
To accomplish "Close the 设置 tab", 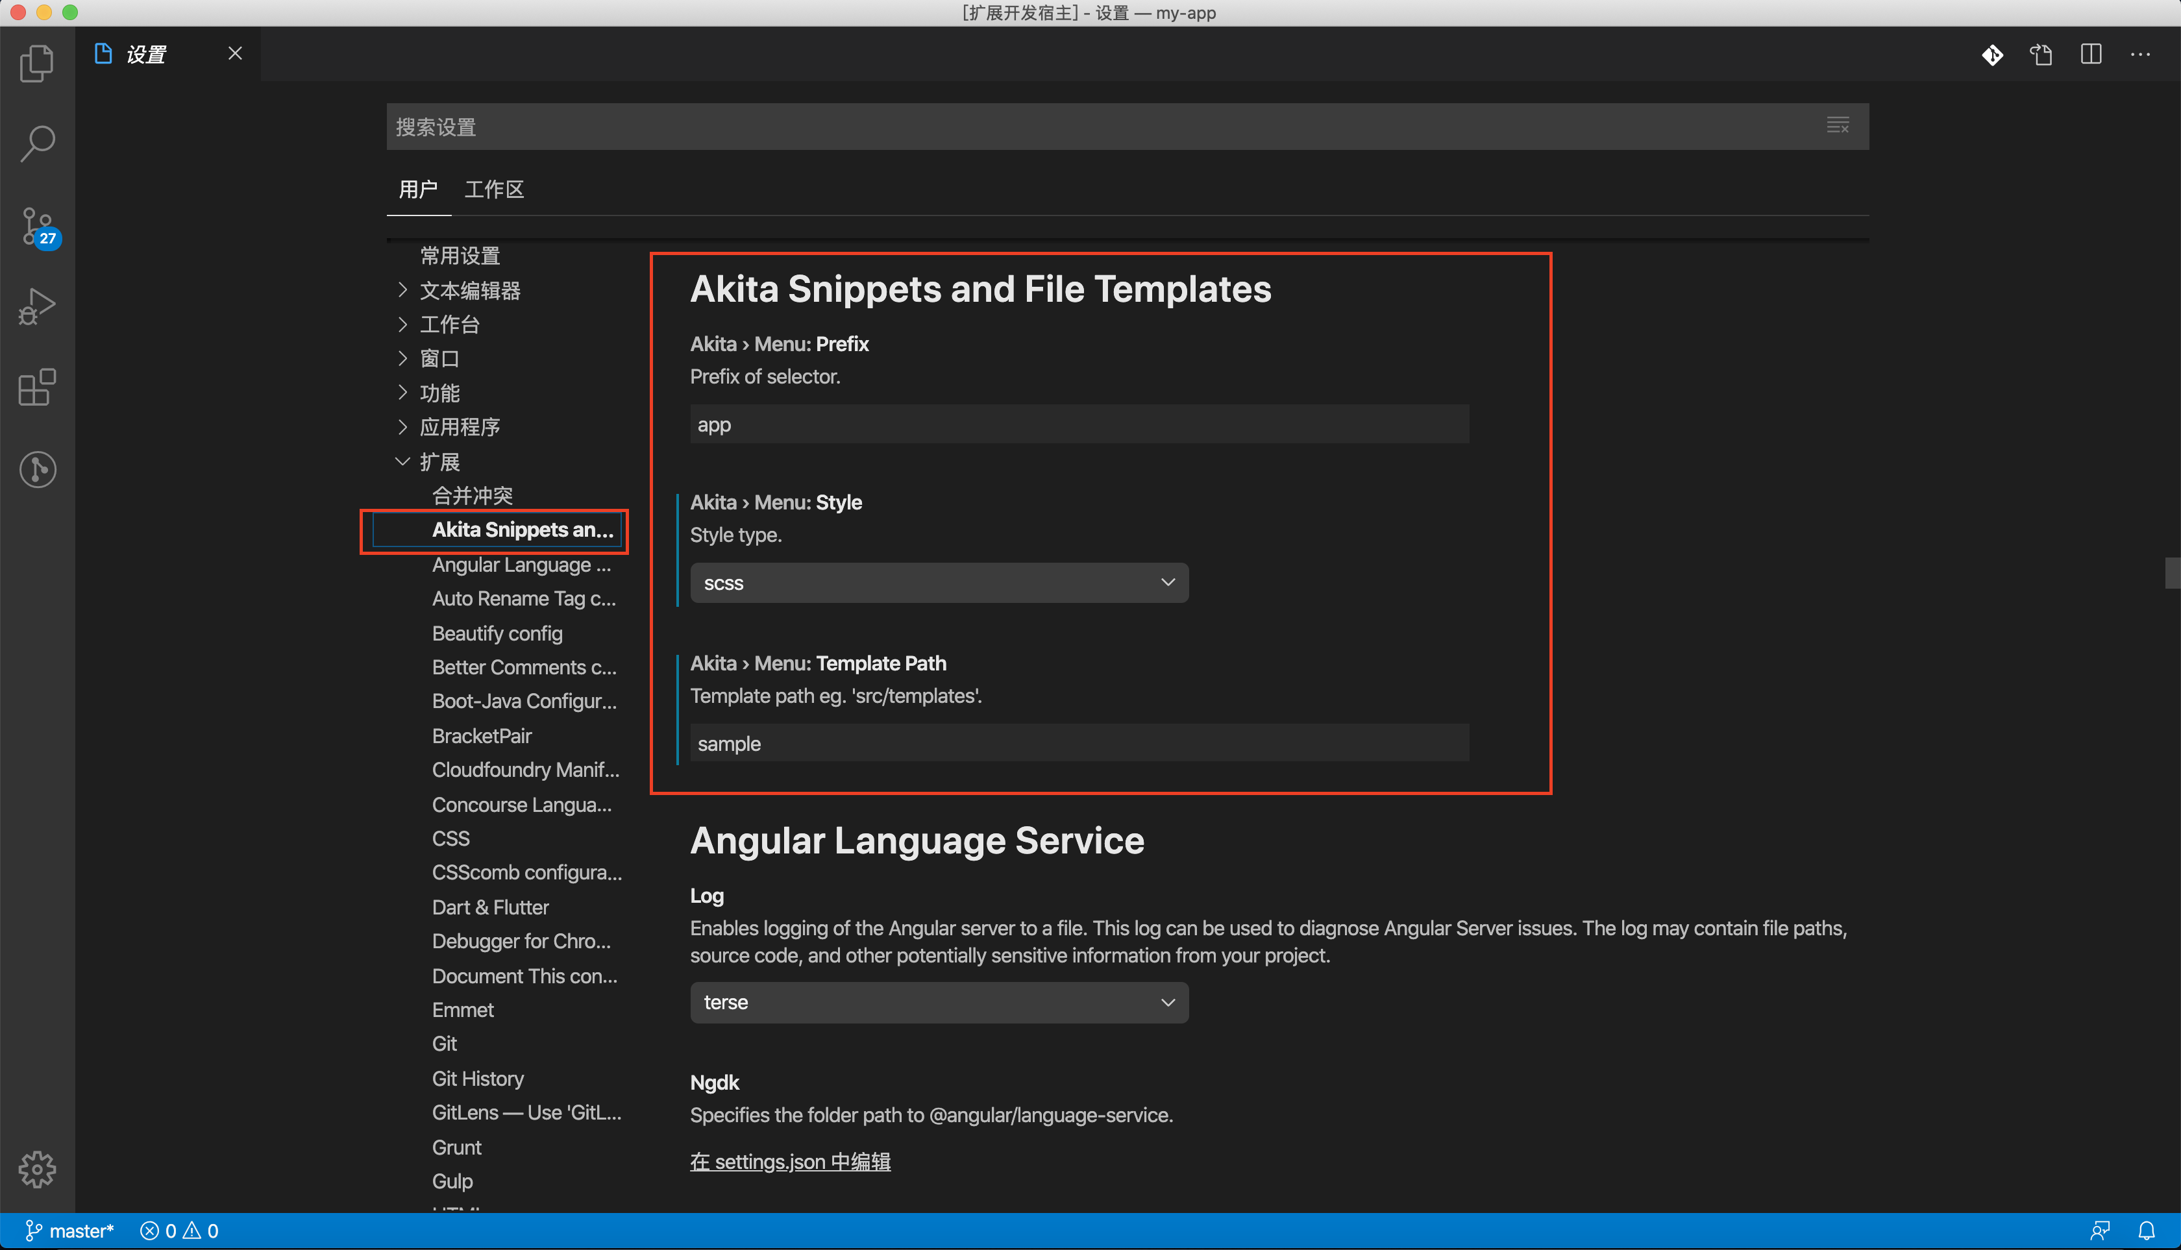I will [x=234, y=53].
